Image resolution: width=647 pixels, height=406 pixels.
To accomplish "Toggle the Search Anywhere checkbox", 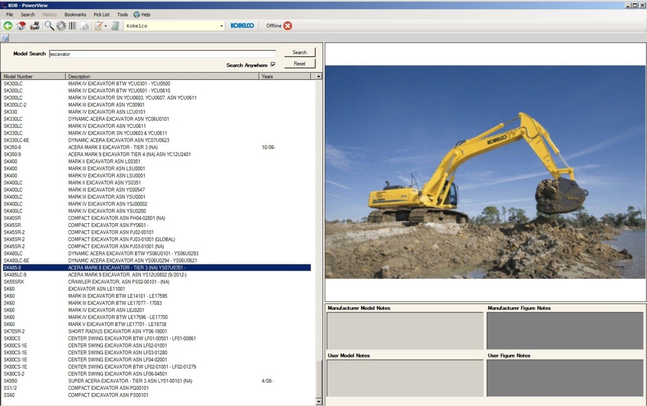I will tap(273, 65).
